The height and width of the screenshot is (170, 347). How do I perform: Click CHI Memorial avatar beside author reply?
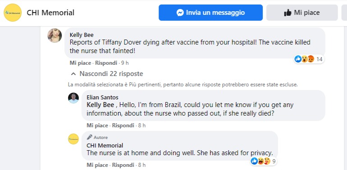click(x=73, y=139)
